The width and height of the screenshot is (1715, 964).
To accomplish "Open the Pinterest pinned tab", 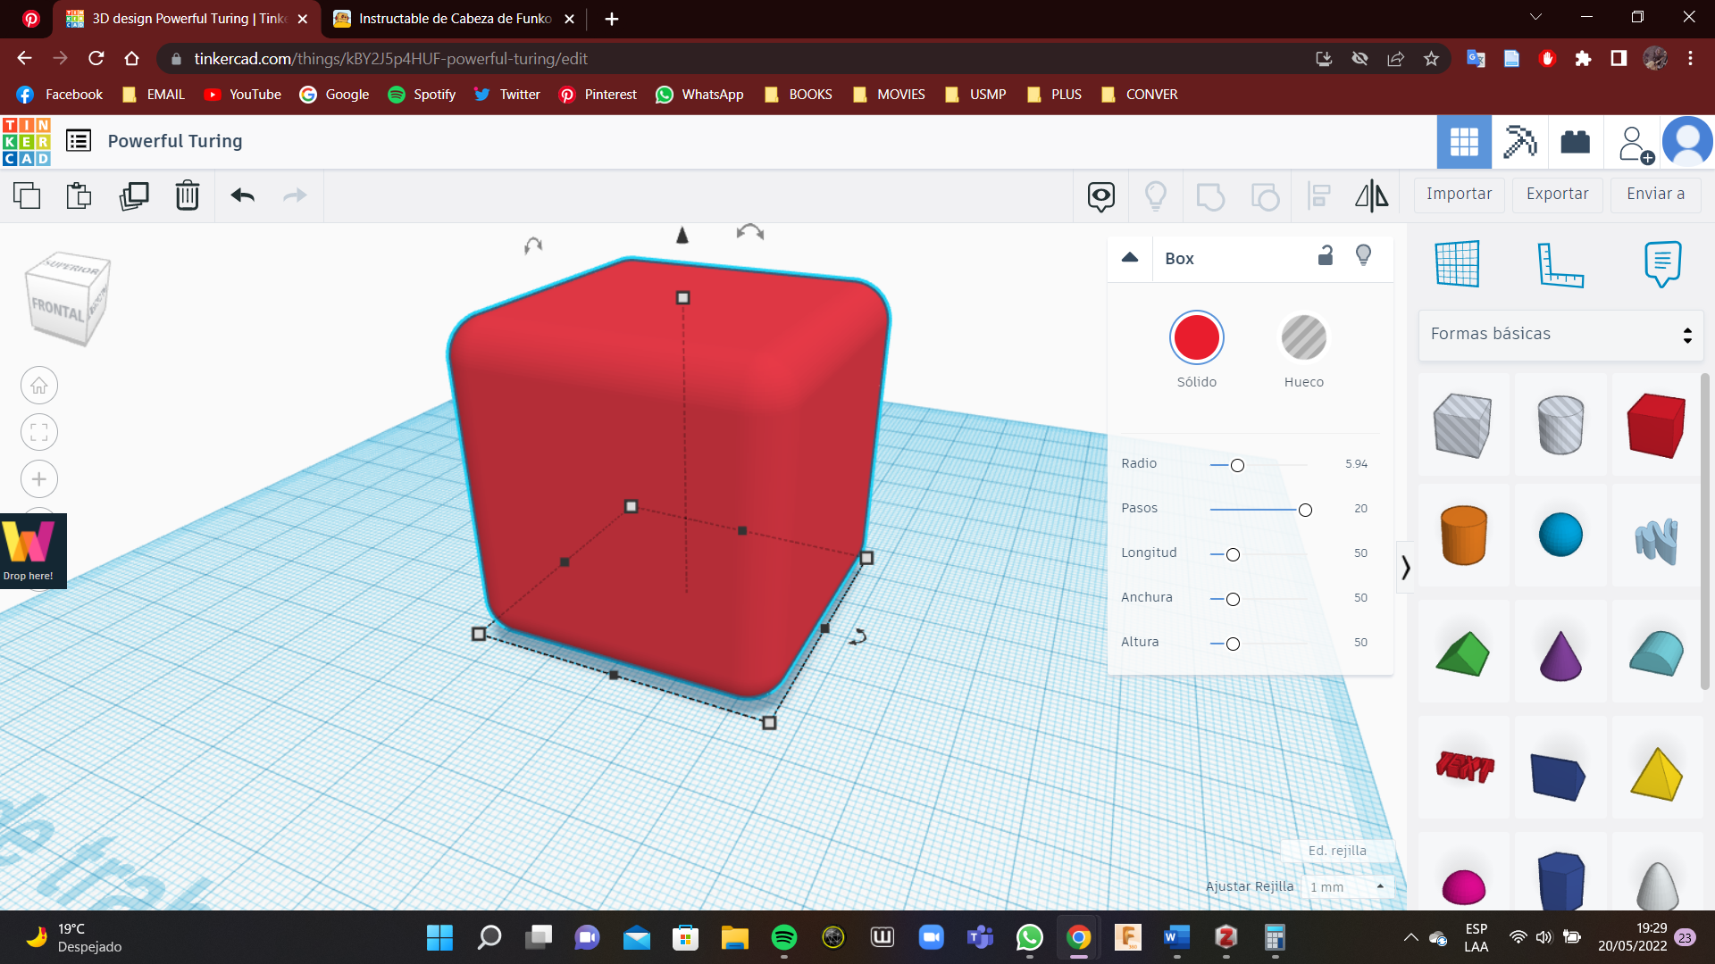I will (30, 19).
